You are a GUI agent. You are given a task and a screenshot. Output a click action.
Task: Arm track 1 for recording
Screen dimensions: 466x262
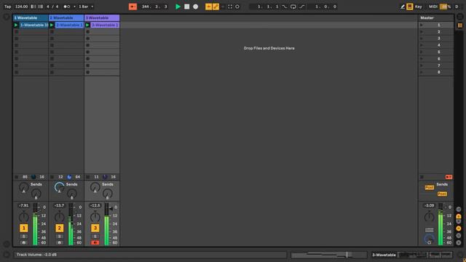pyautogui.click(x=24, y=242)
